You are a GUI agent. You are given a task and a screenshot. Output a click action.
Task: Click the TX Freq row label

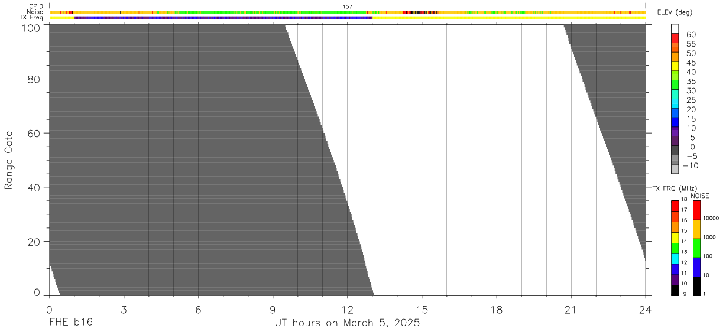(x=31, y=17)
